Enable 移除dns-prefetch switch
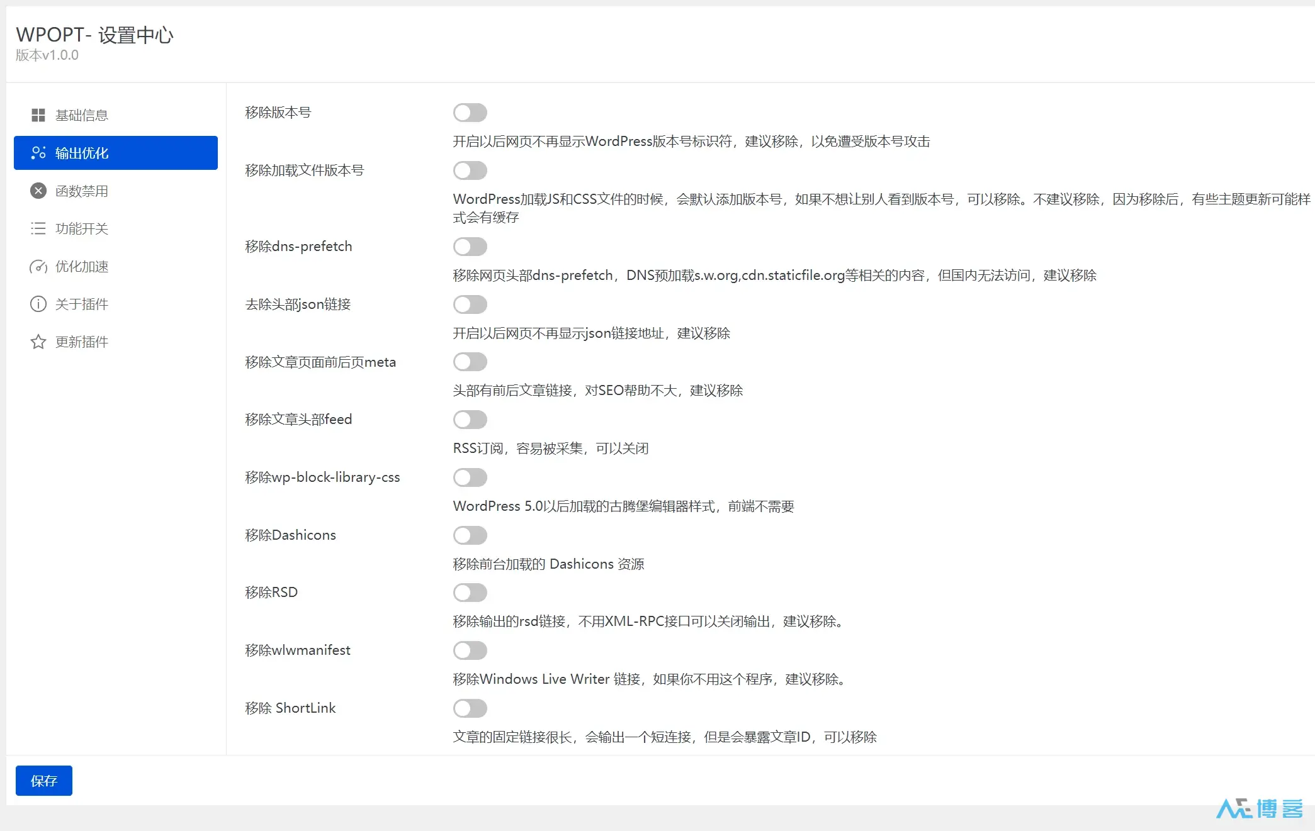 click(x=470, y=247)
